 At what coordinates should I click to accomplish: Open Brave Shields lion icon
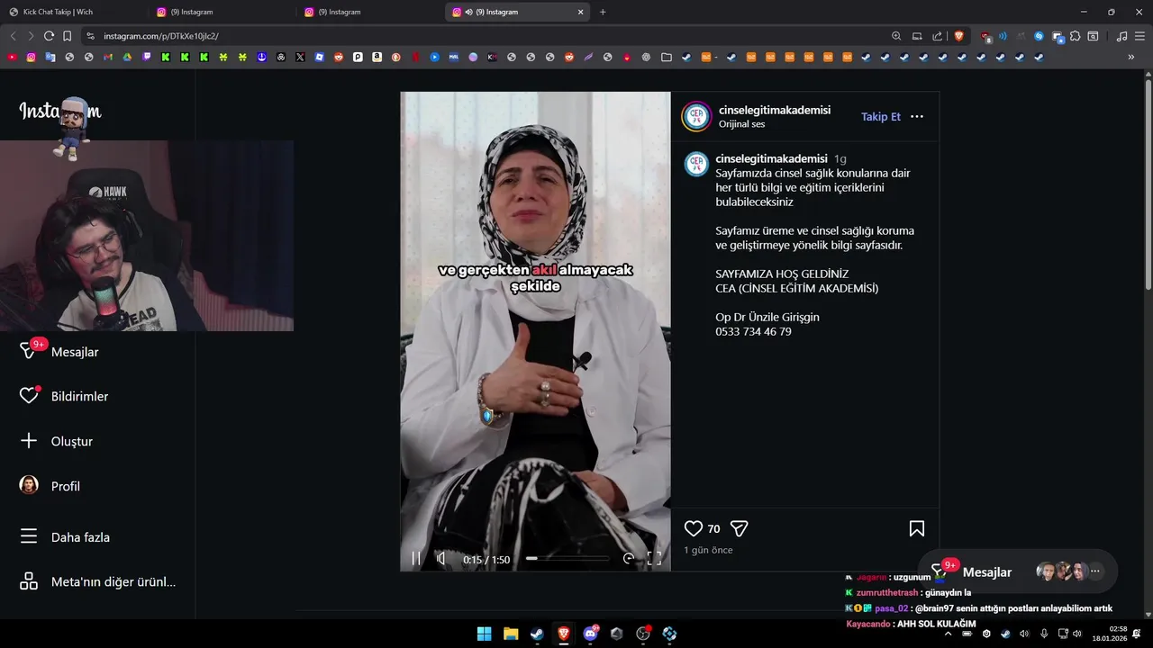[x=958, y=36]
